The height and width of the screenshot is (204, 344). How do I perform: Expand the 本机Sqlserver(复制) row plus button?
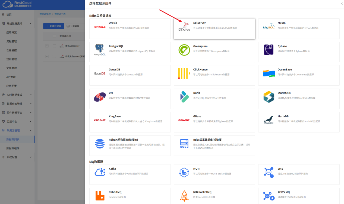click(x=47, y=56)
